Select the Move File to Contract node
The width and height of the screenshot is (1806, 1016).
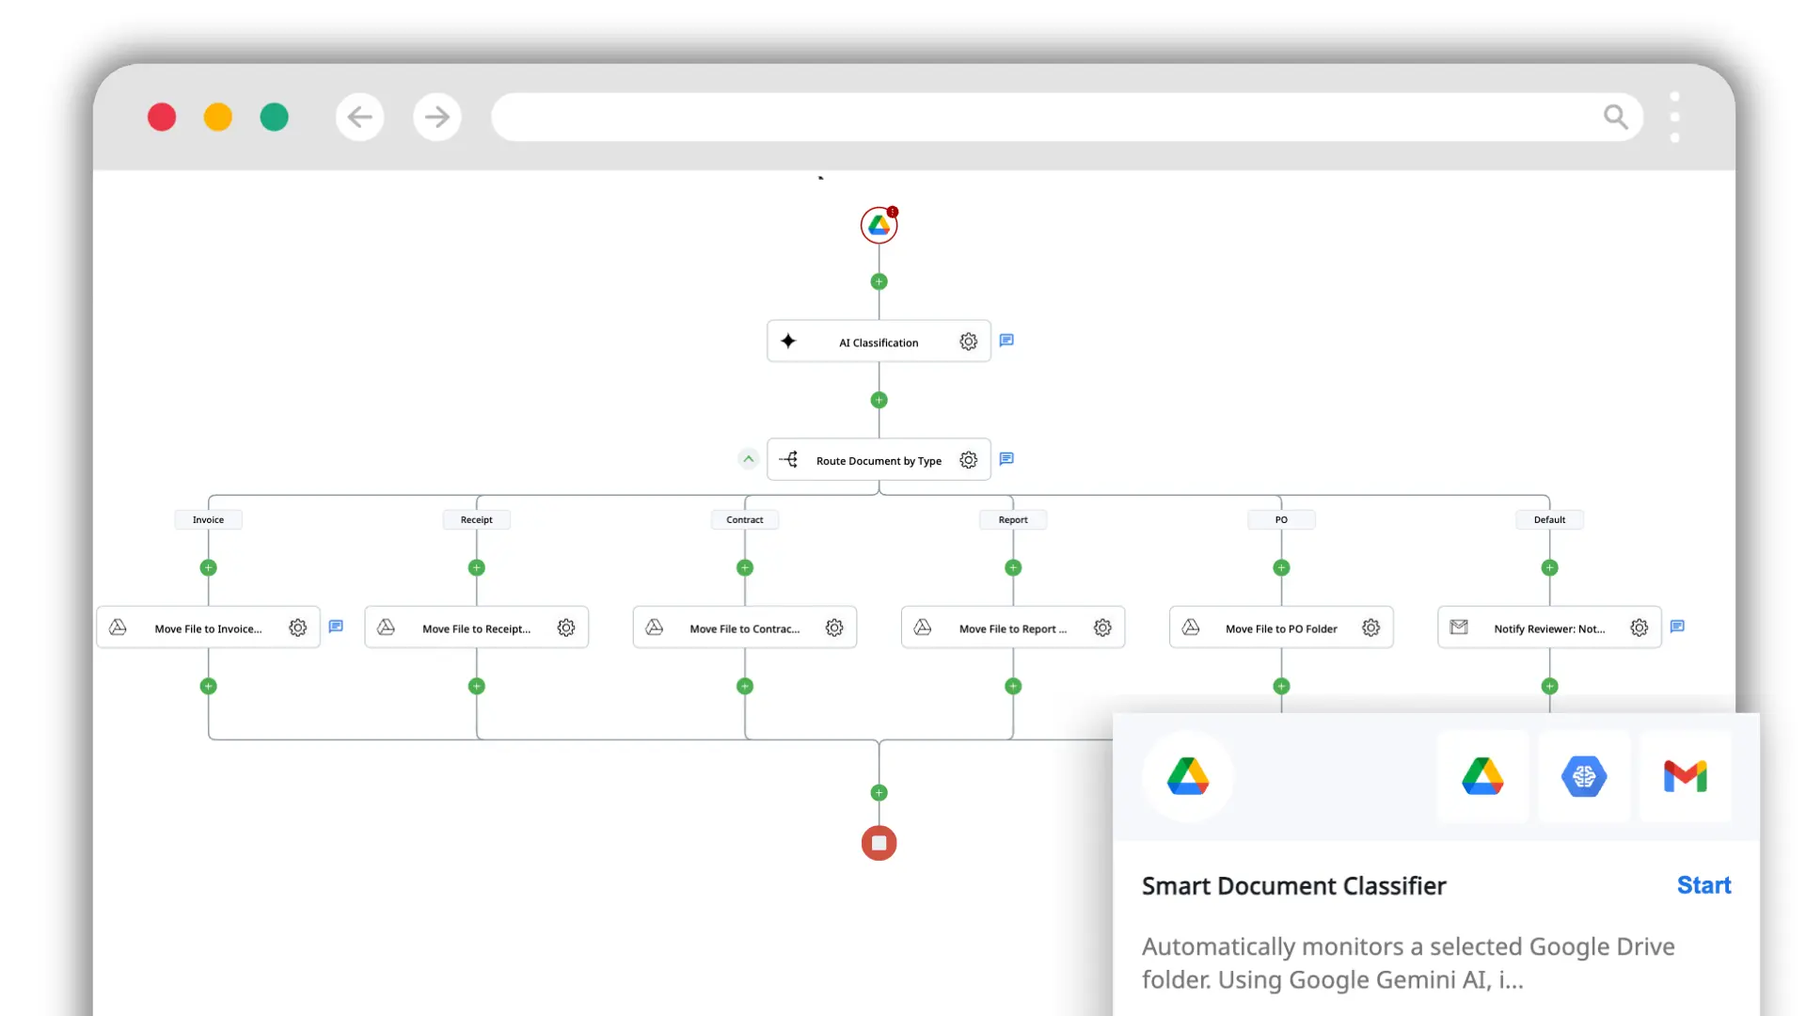pos(744,627)
